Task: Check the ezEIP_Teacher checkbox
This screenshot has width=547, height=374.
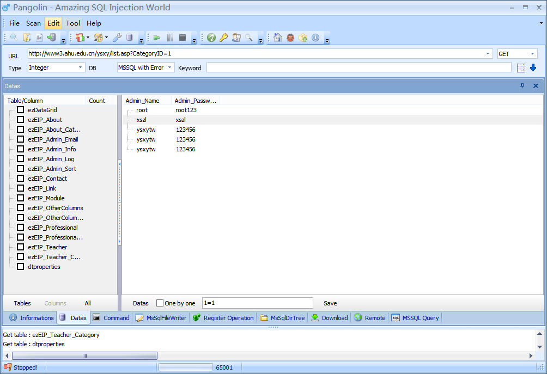Action: point(21,247)
